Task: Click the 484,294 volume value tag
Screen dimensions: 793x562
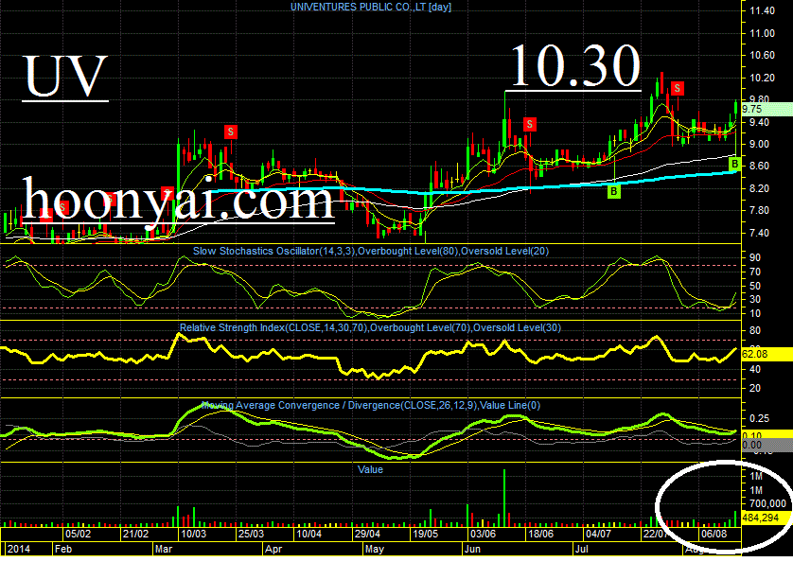Action: [x=767, y=518]
